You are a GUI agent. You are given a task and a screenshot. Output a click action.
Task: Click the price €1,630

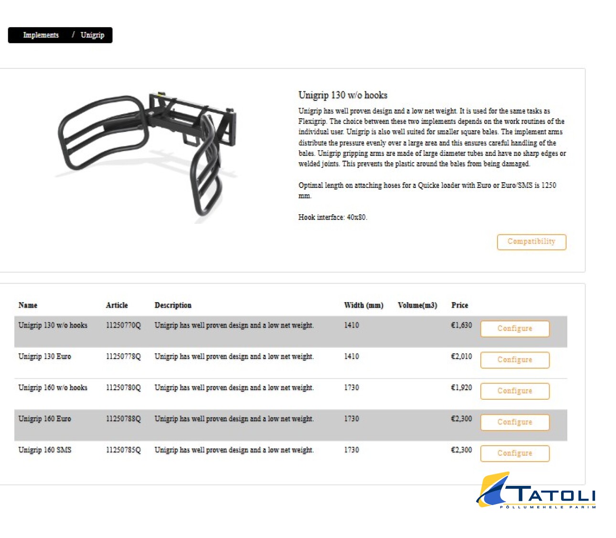461,325
